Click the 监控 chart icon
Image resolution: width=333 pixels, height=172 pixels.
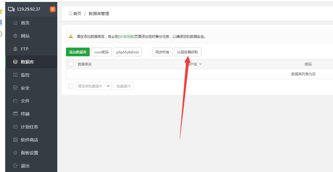(x=16, y=75)
